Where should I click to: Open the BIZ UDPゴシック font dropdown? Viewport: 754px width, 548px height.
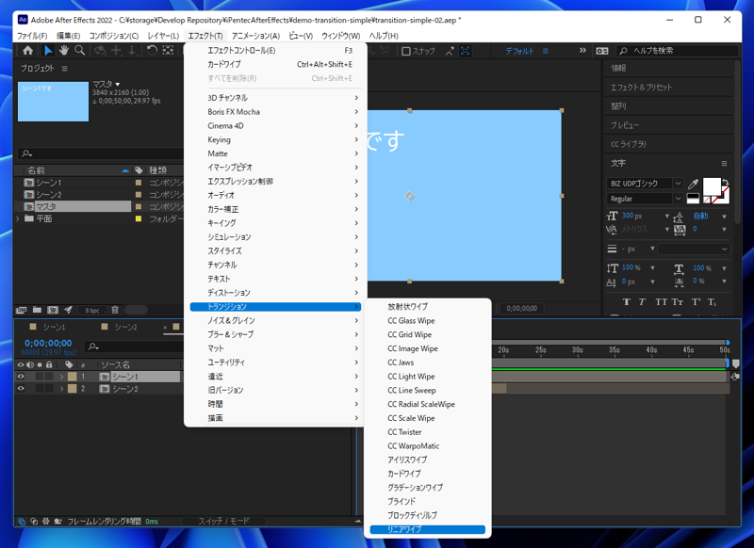click(x=646, y=184)
